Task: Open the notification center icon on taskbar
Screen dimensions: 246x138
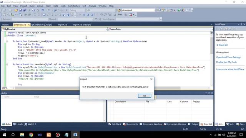Action: point(241,135)
